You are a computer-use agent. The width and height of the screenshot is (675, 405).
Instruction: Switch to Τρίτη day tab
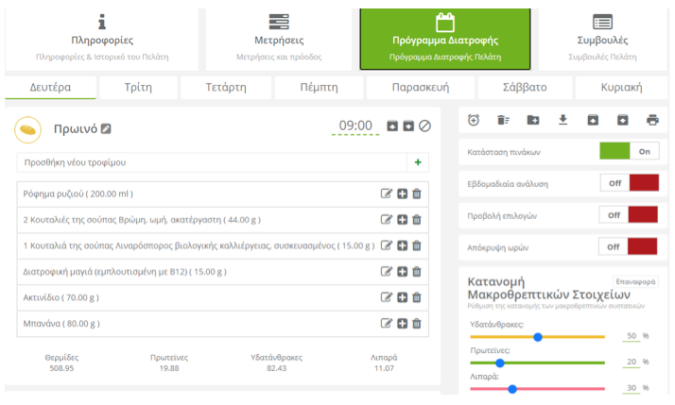138,87
